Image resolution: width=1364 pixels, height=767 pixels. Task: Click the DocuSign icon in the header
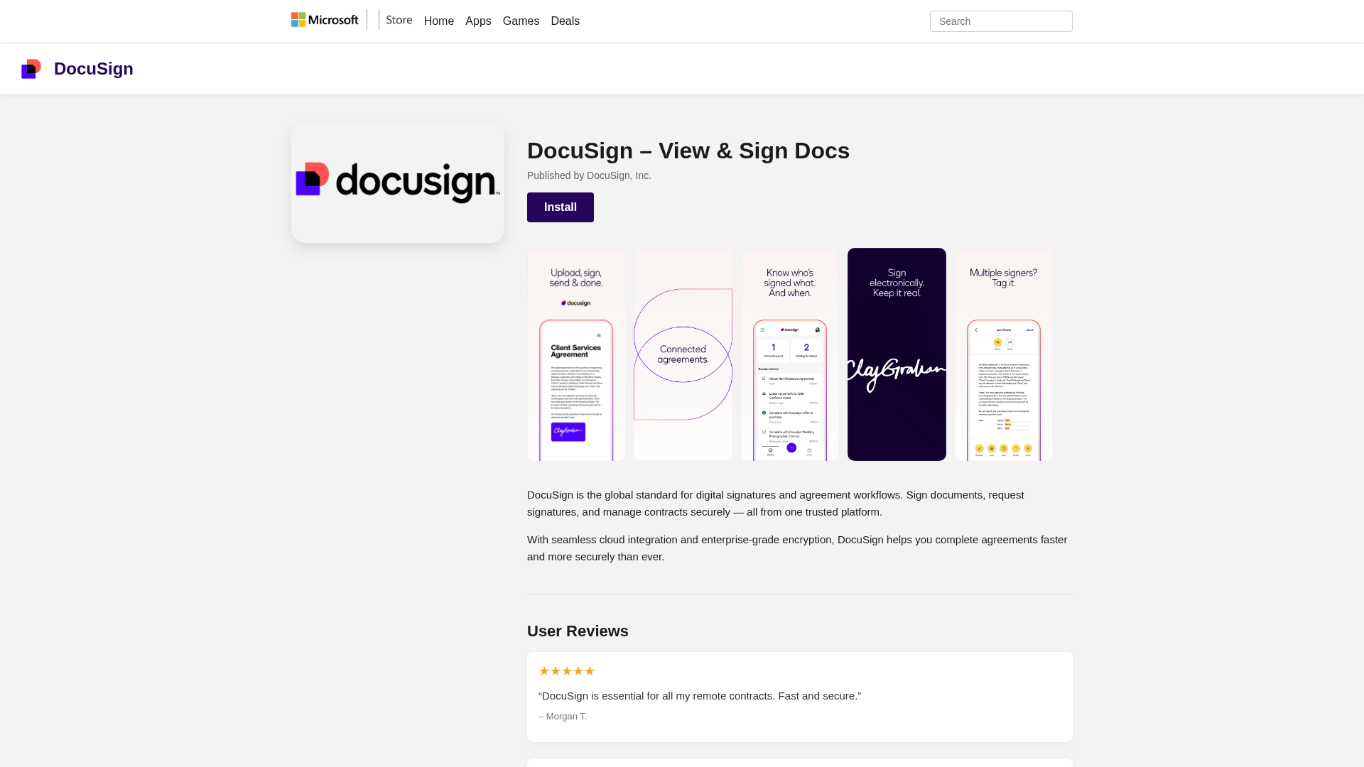[31, 69]
